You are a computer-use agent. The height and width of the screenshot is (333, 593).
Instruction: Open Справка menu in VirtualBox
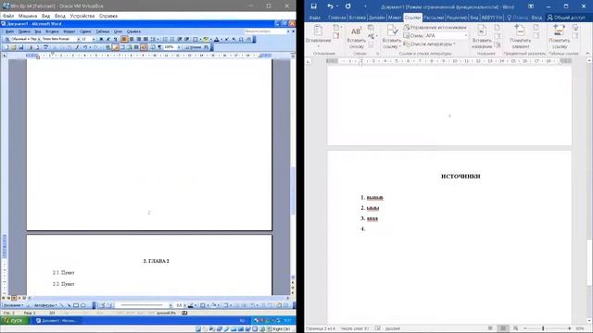[108, 16]
